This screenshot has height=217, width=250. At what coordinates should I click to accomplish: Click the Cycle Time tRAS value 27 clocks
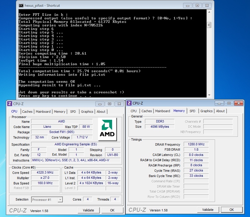(196, 170)
